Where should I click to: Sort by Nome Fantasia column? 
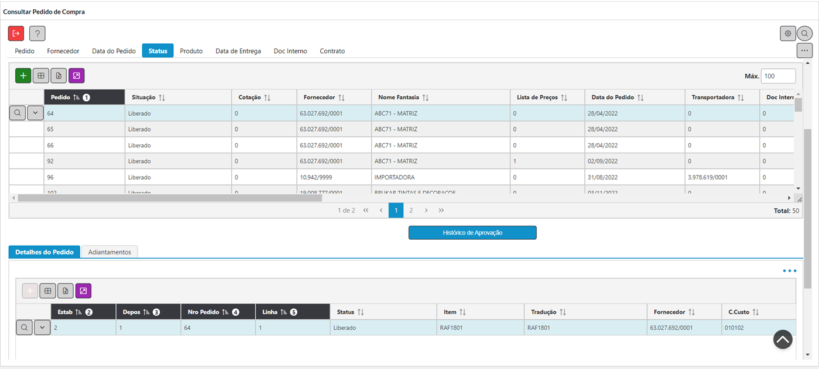pyautogui.click(x=441, y=97)
